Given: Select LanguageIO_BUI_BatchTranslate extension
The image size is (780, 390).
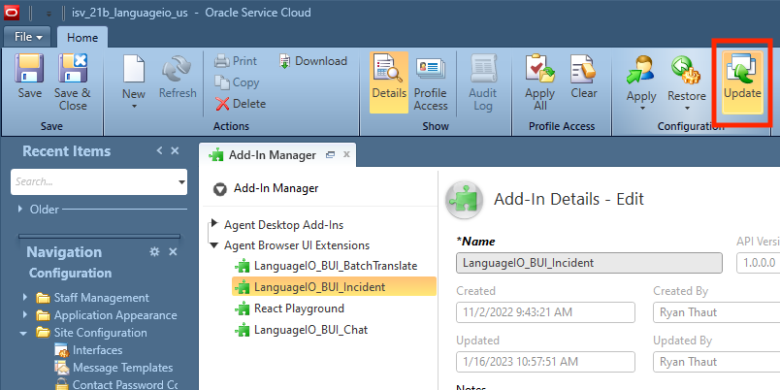Looking at the screenshot, I should click(x=336, y=266).
